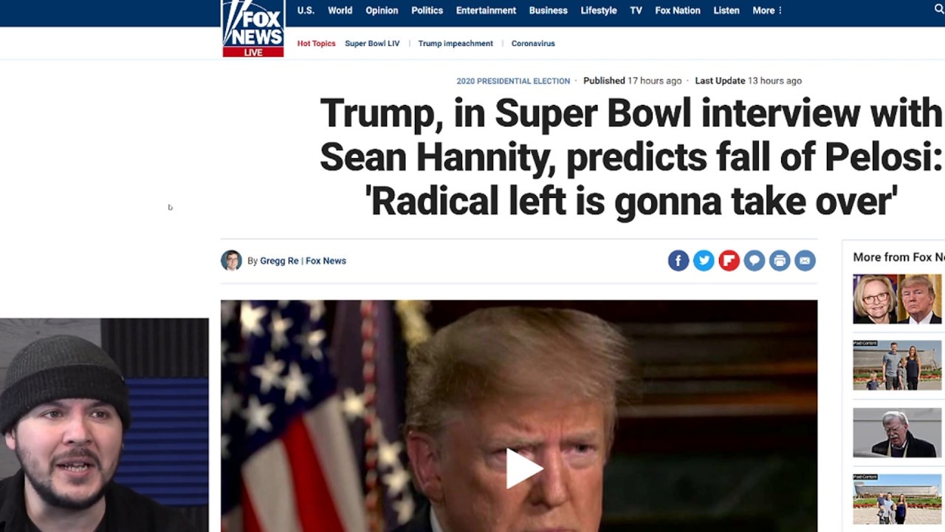The image size is (945, 532).
Task: Share article on Flipboard icon
Action: [x=729, y=260]
